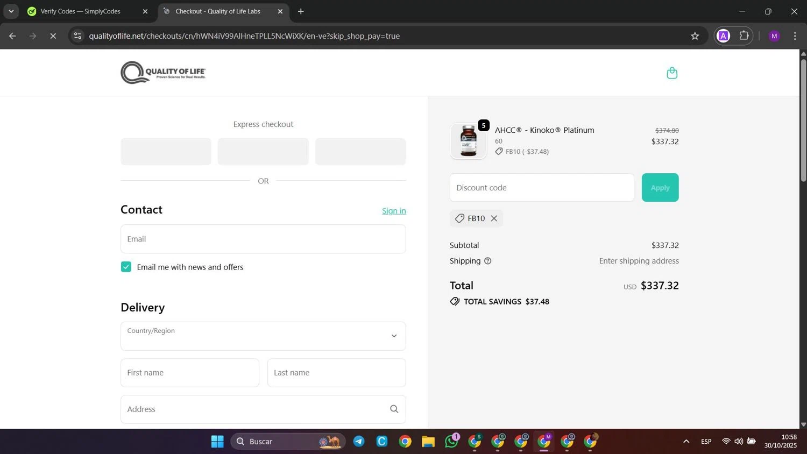Click the Quality of Life logo
This screenshot has height=454, width=807.
coord(163,73)
